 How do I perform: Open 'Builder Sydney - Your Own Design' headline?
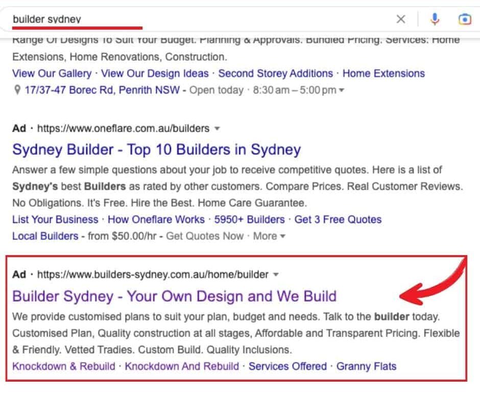[x=174, y=296]
